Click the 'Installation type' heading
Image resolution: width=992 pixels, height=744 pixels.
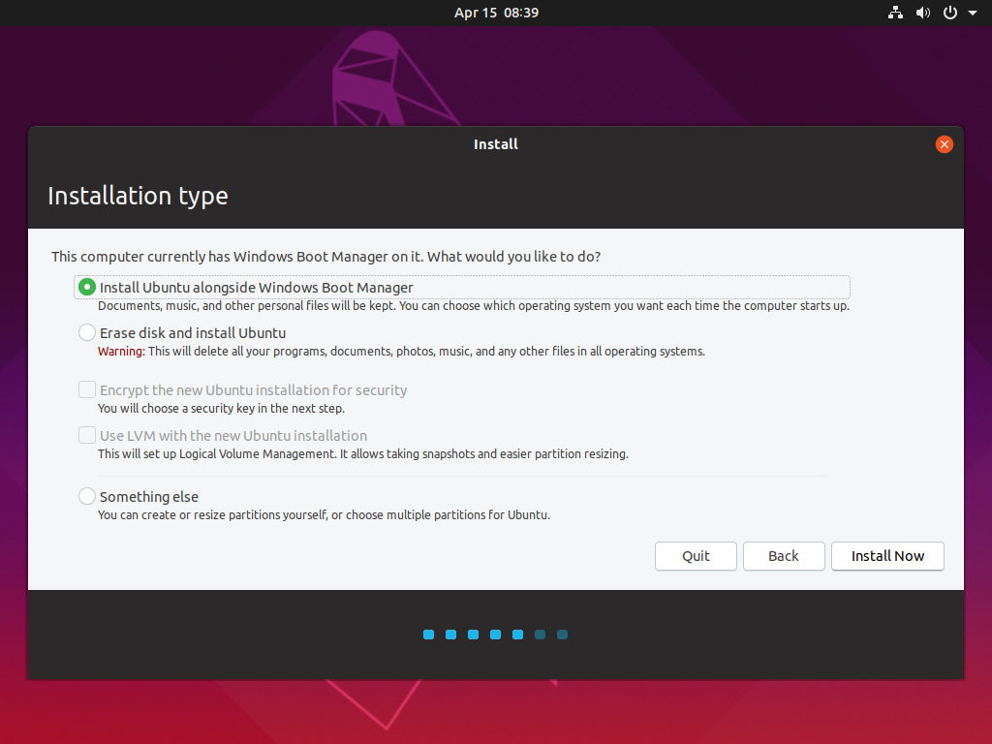point(138,196)
